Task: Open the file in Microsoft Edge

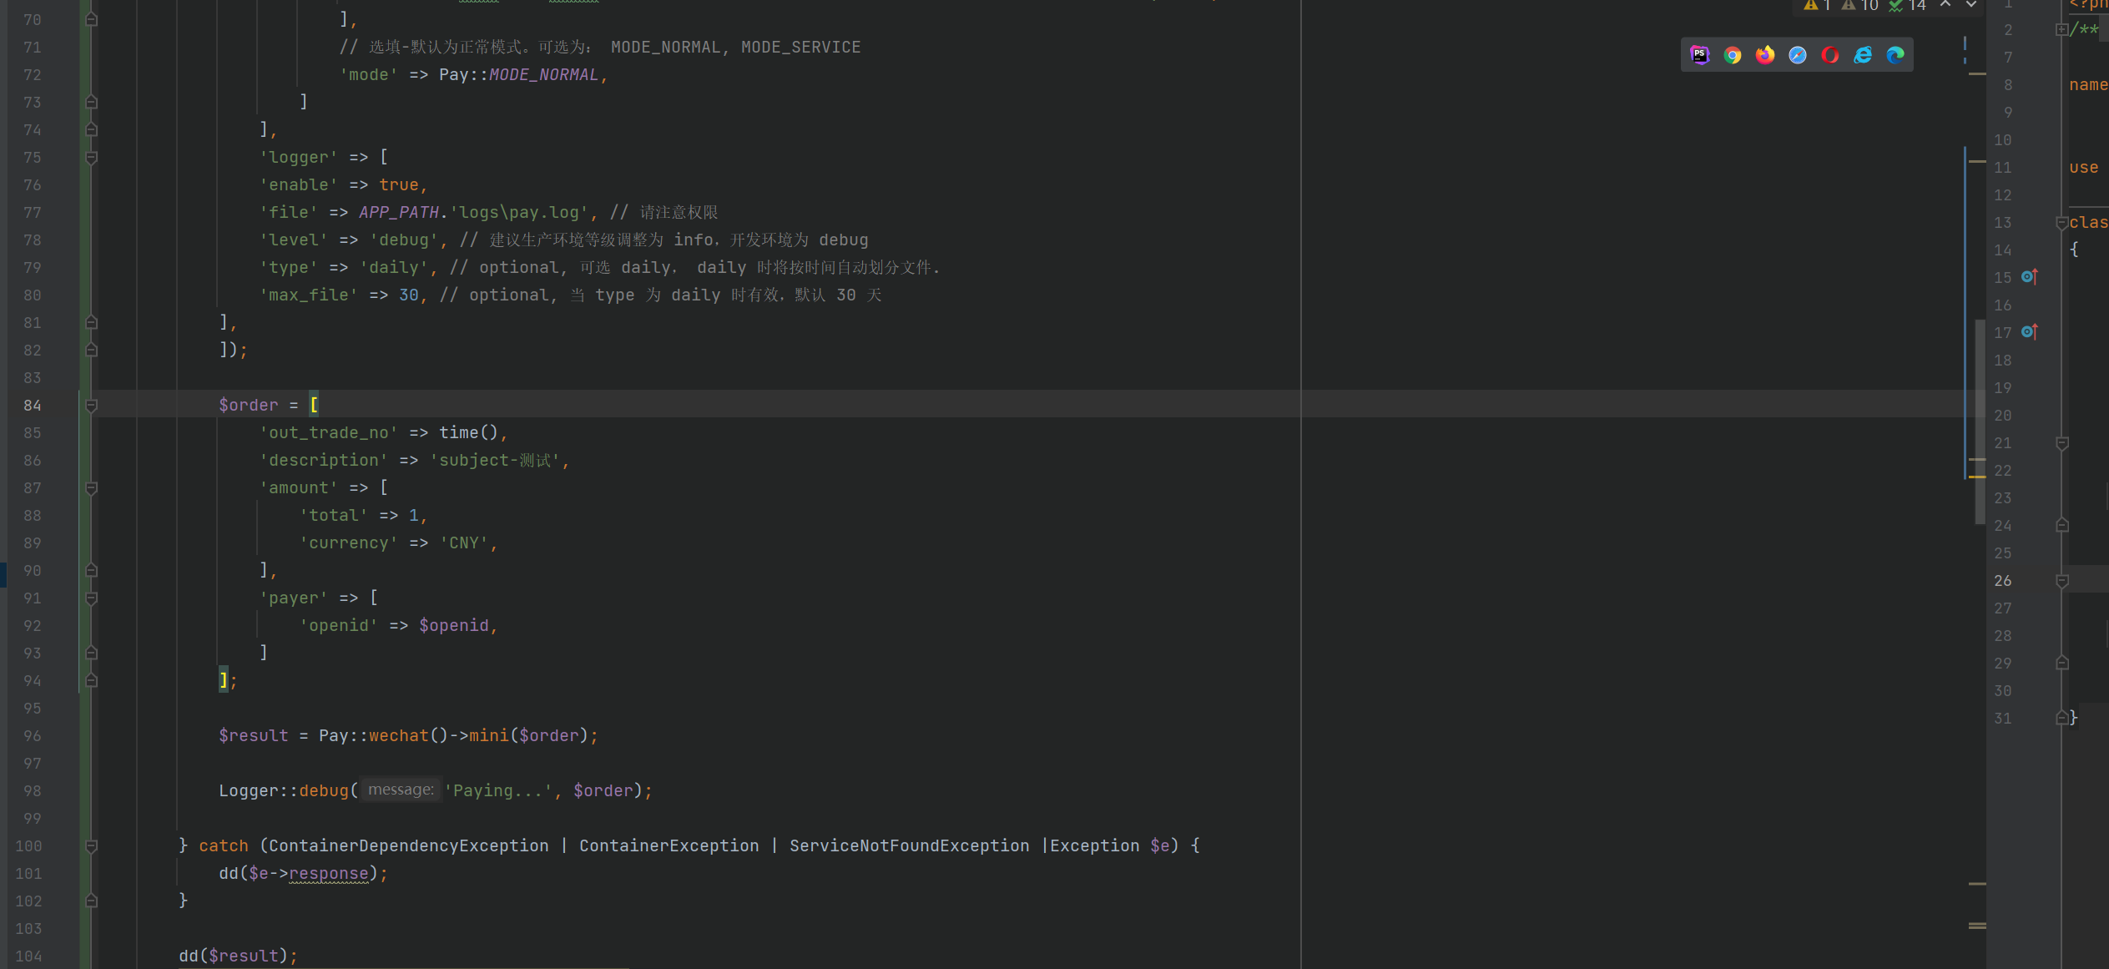Action: coord(1895,55)
